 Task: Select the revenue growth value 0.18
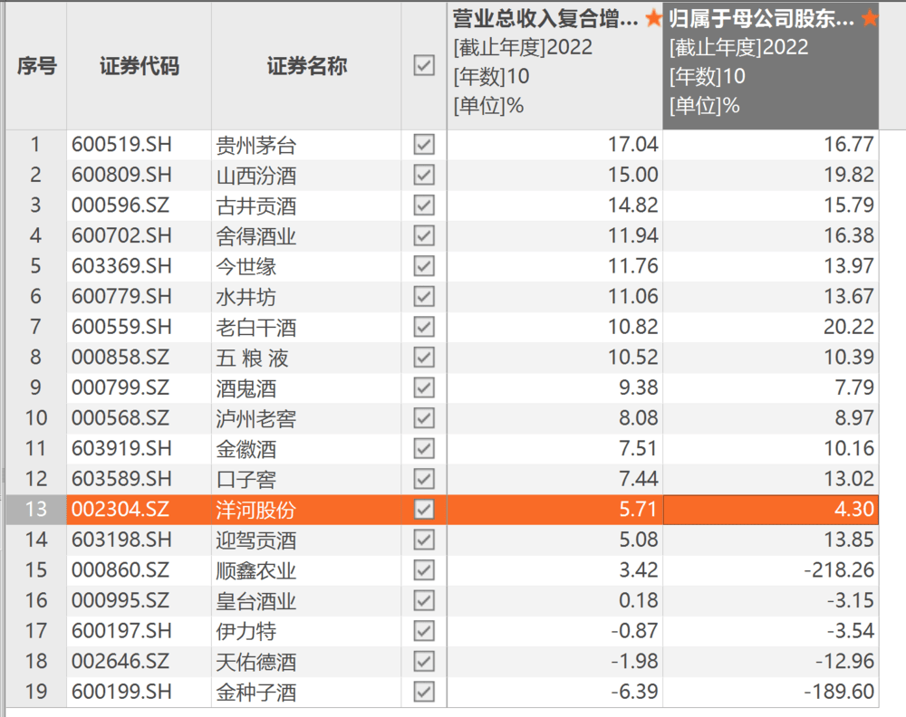pos(639,600)
